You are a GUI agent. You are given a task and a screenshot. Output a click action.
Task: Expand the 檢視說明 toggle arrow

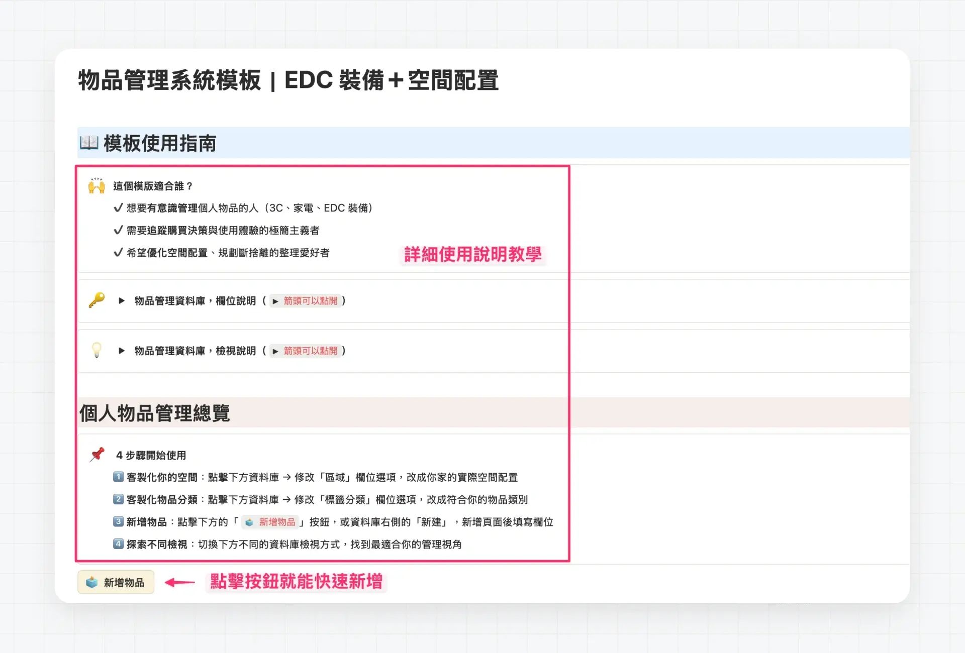click(x=122, y=351)
